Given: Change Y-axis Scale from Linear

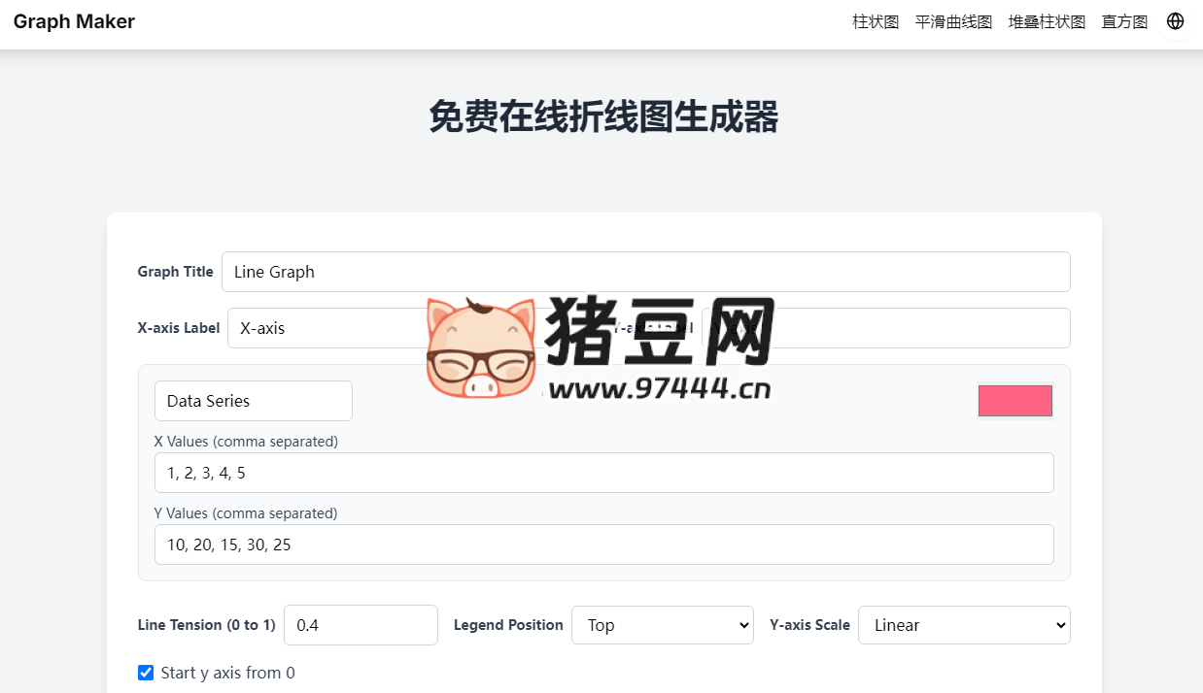Looking at the screenshot, I should coord(963,625).
